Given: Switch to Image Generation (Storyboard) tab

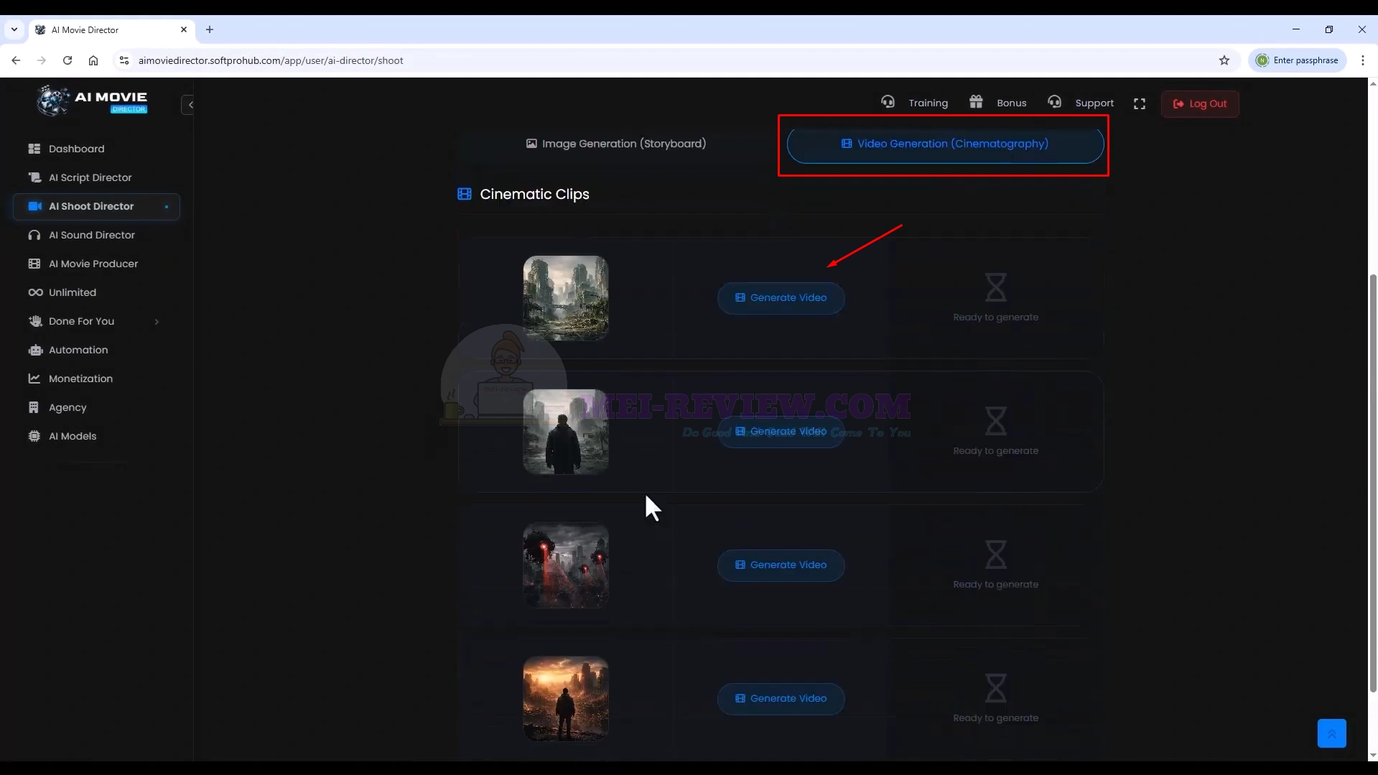Looking at the screenshot, I should coord(616,144).
